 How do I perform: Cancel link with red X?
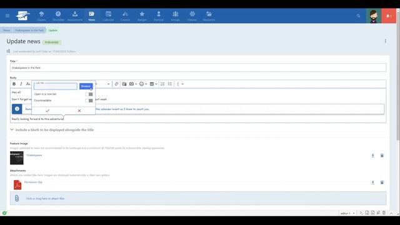point(79,111)
